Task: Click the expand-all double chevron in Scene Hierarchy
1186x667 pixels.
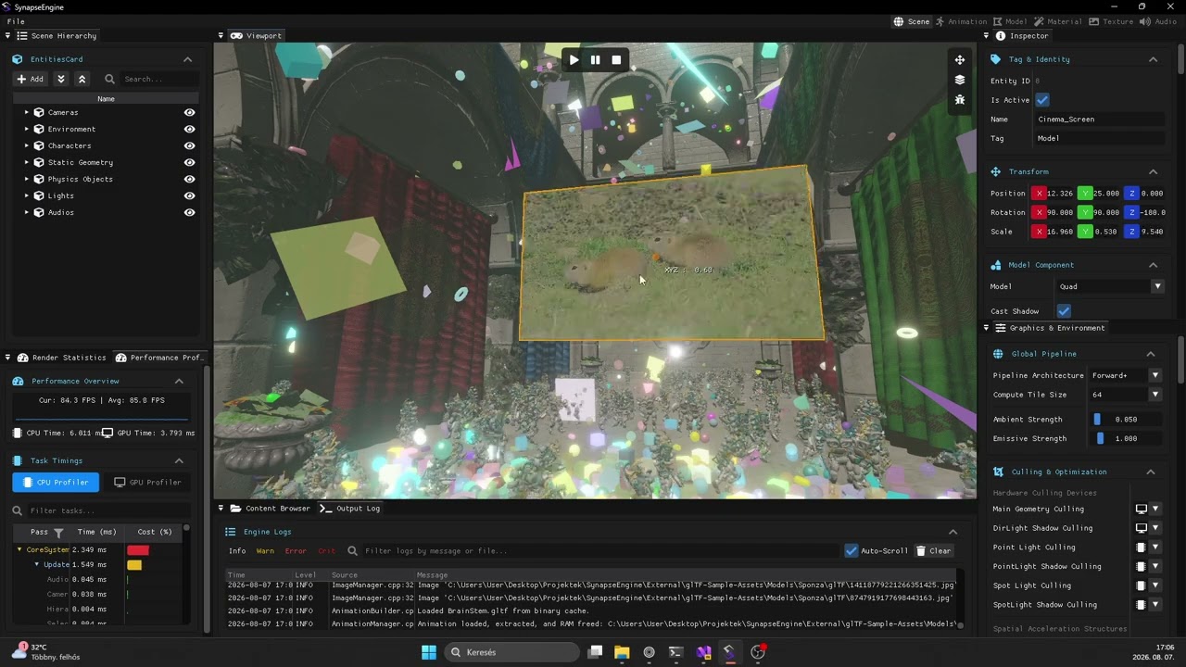Action: click(x=60, y=80)
